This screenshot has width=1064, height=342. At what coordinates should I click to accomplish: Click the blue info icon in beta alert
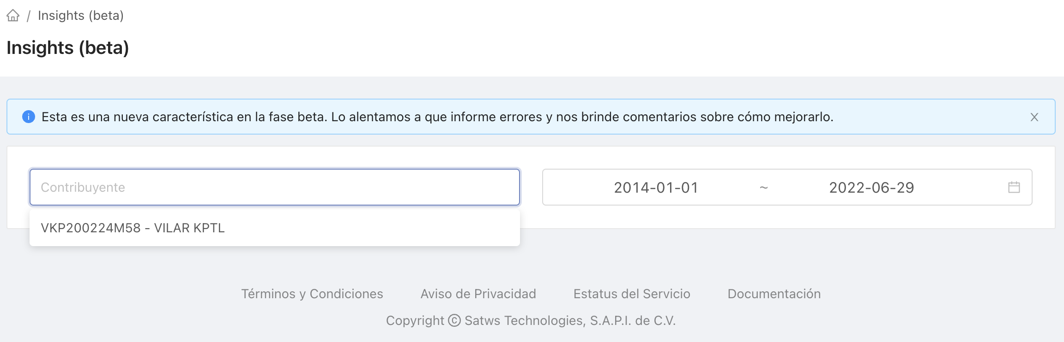coord(29,117)
